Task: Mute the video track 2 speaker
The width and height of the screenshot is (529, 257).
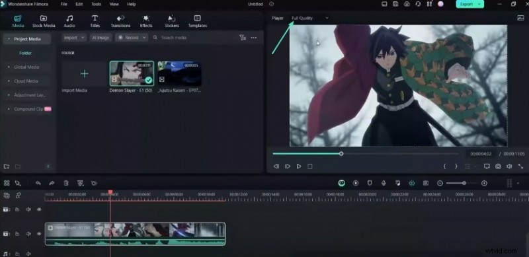Action: coord(28,209)
